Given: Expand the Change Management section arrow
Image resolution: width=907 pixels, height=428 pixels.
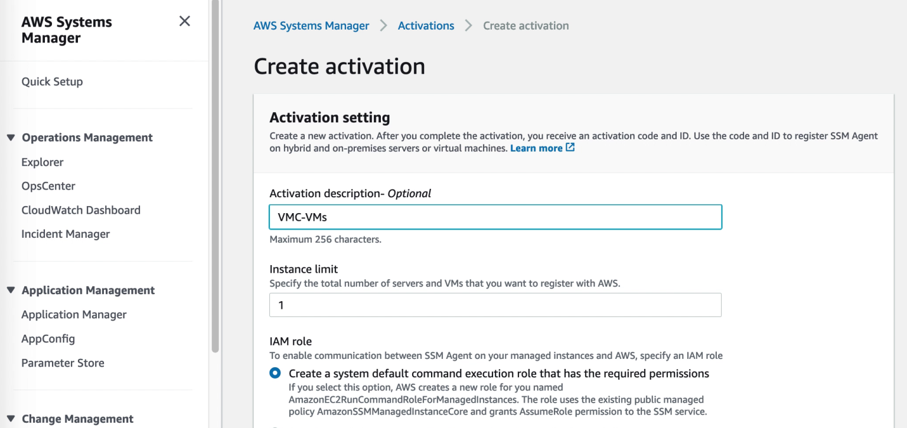Looking at the screenshot, I should pos(11,419).
